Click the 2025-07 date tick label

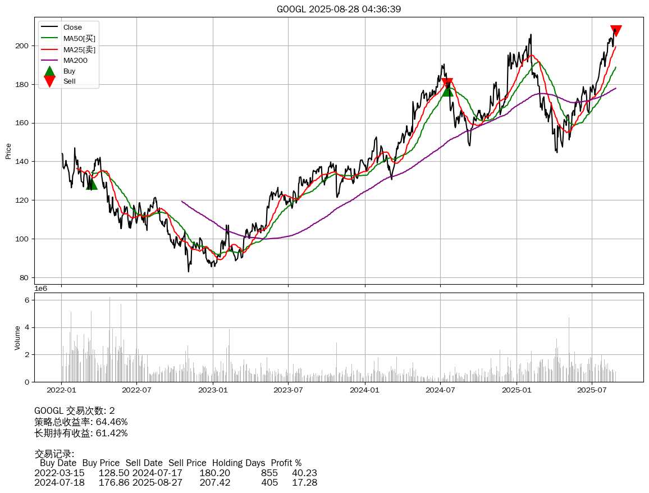[x=592, y=389]
